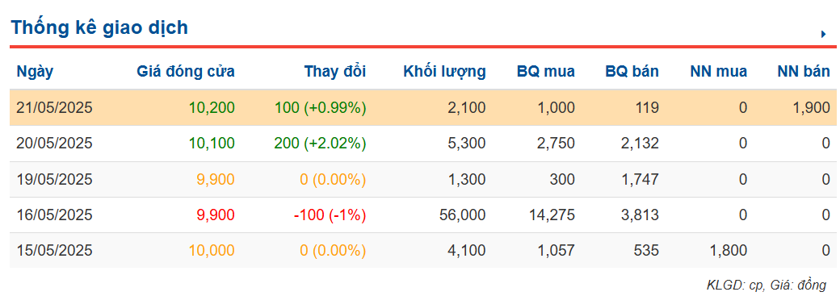Click the closing price 10,200
Viewport: 840px width, 296px height.
click(212, 108)
